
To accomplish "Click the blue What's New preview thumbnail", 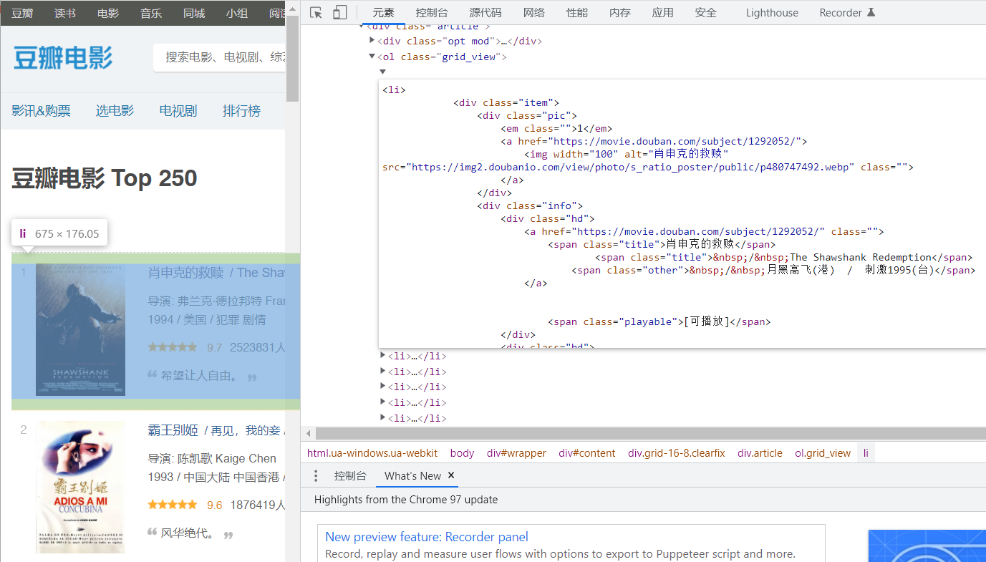I will tap(927, 546).
